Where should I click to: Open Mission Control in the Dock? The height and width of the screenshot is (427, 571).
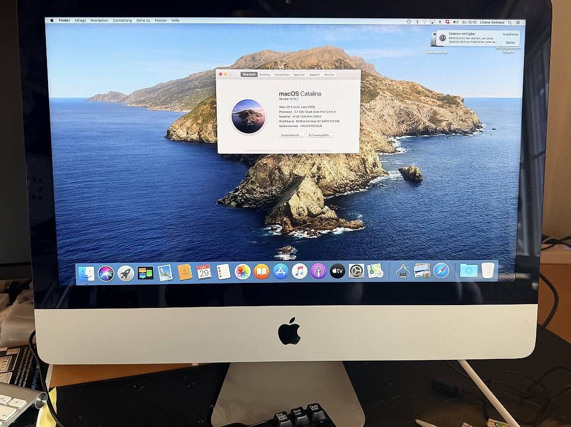[x=146, y=273]
